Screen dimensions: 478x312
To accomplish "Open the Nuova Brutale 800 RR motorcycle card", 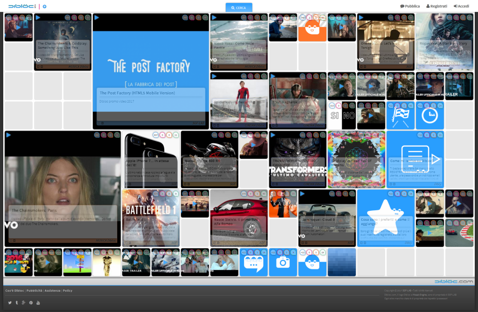I will 210,160.
